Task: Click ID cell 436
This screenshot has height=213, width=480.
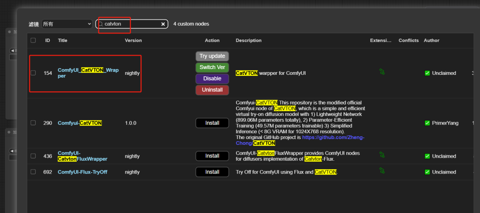Action: pos(48,156)
